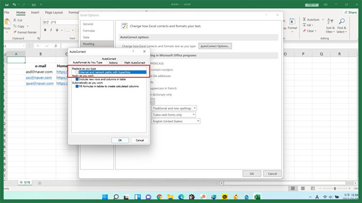
Task: Add a new sheet with the plus icon
Action: click(40, 183)
